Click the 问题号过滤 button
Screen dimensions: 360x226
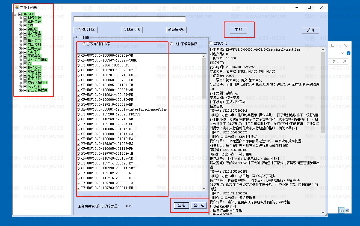[x=176, y=30]
